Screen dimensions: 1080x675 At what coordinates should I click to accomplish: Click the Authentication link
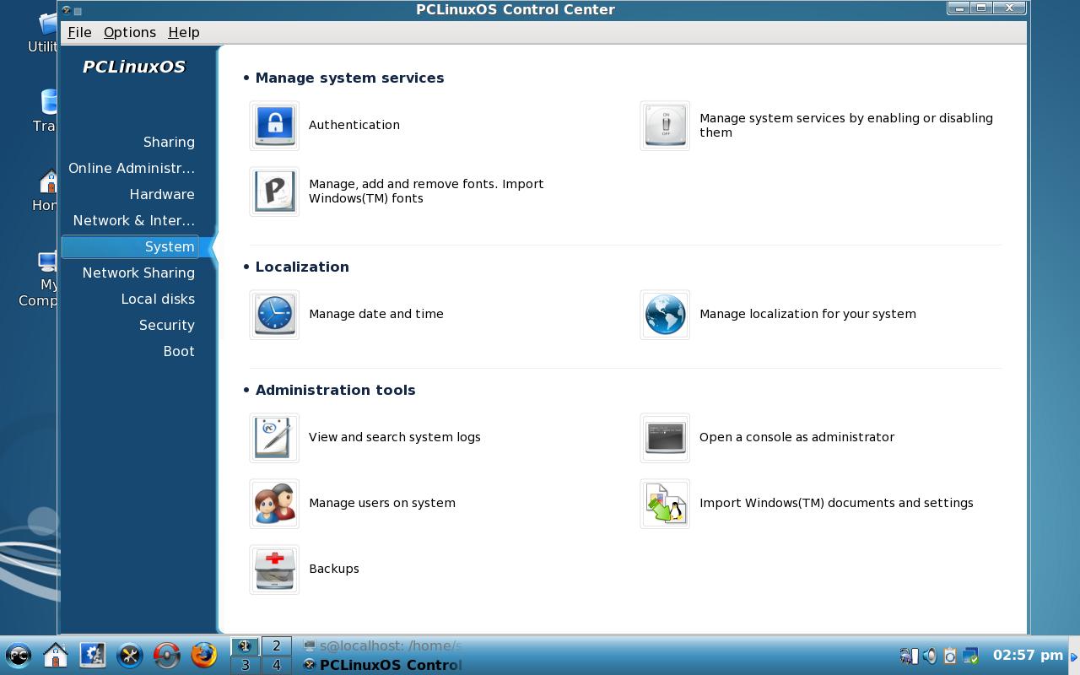pyautogui.click(x=354, y=125)
